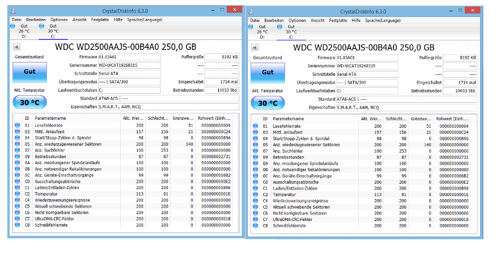The height and width of the screenshot is (258, 498).
Task: Click Lesefehlerrate status orb in left window
Action: [x=17, y=125]
